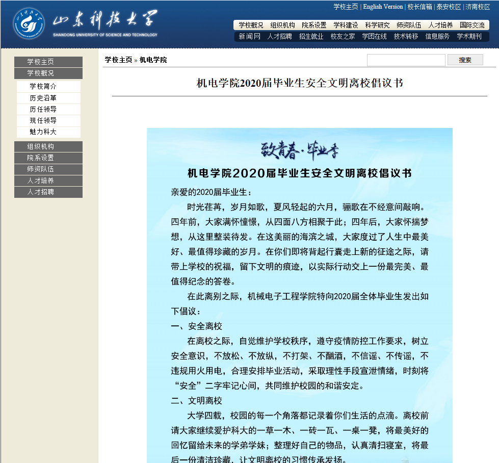Click 学校主页 in the sidebar
The image size is (499, 463).
tap(48, 62)
